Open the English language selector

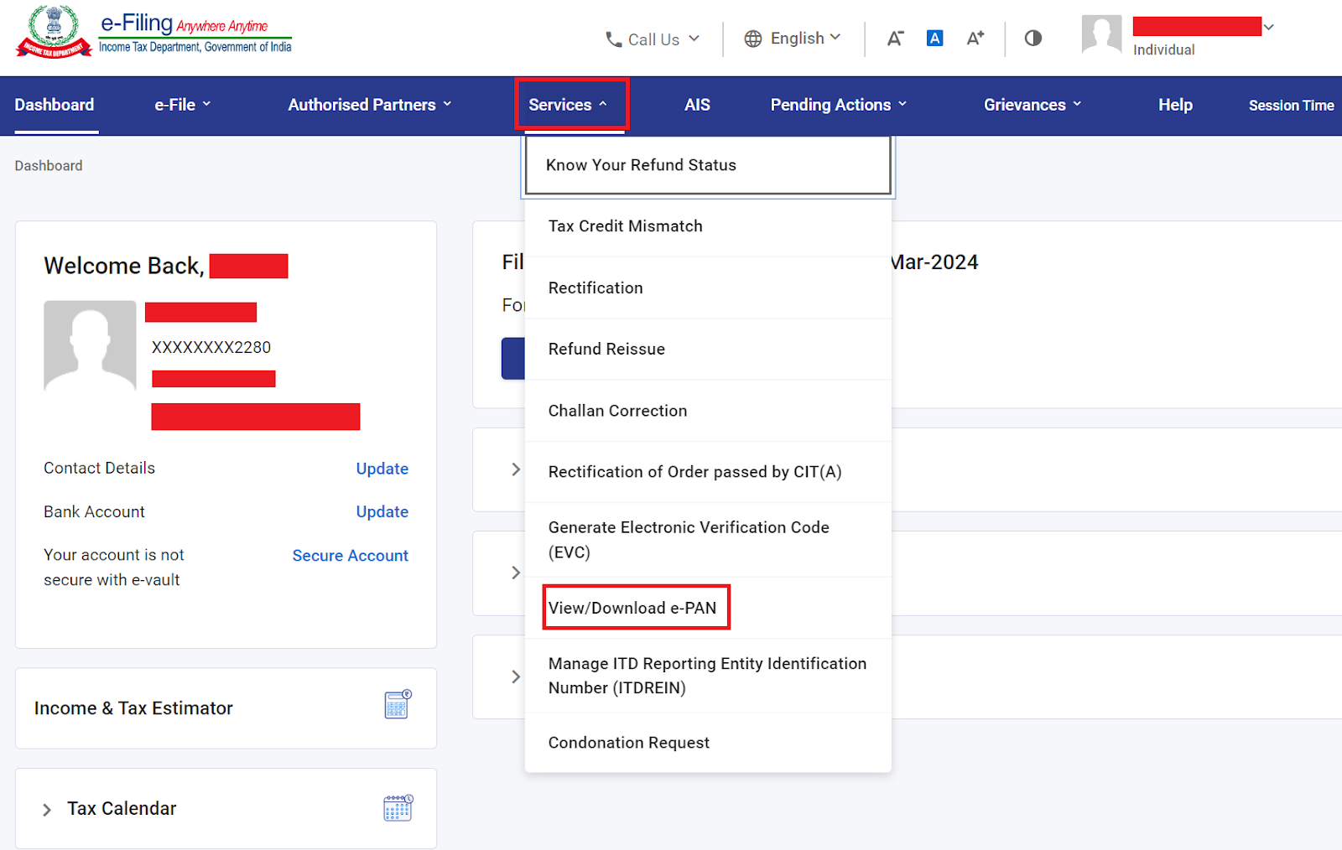tap(792, 39)
